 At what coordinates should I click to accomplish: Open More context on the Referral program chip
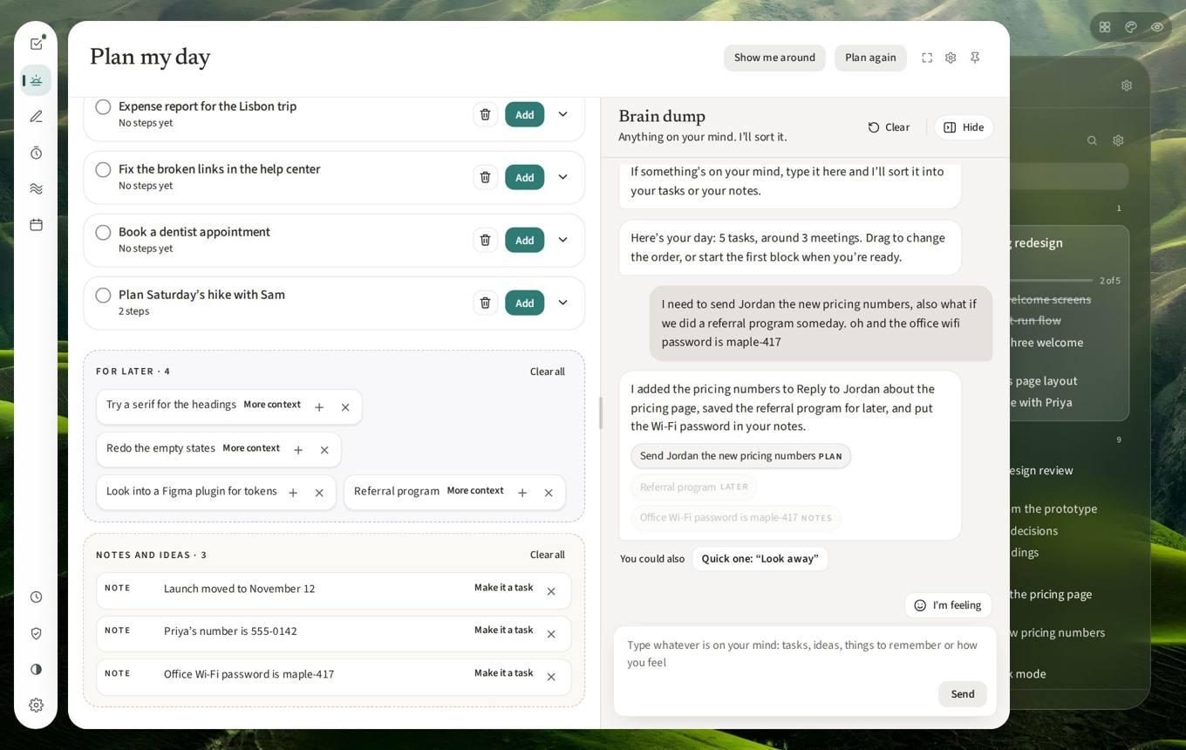[475, 491]
